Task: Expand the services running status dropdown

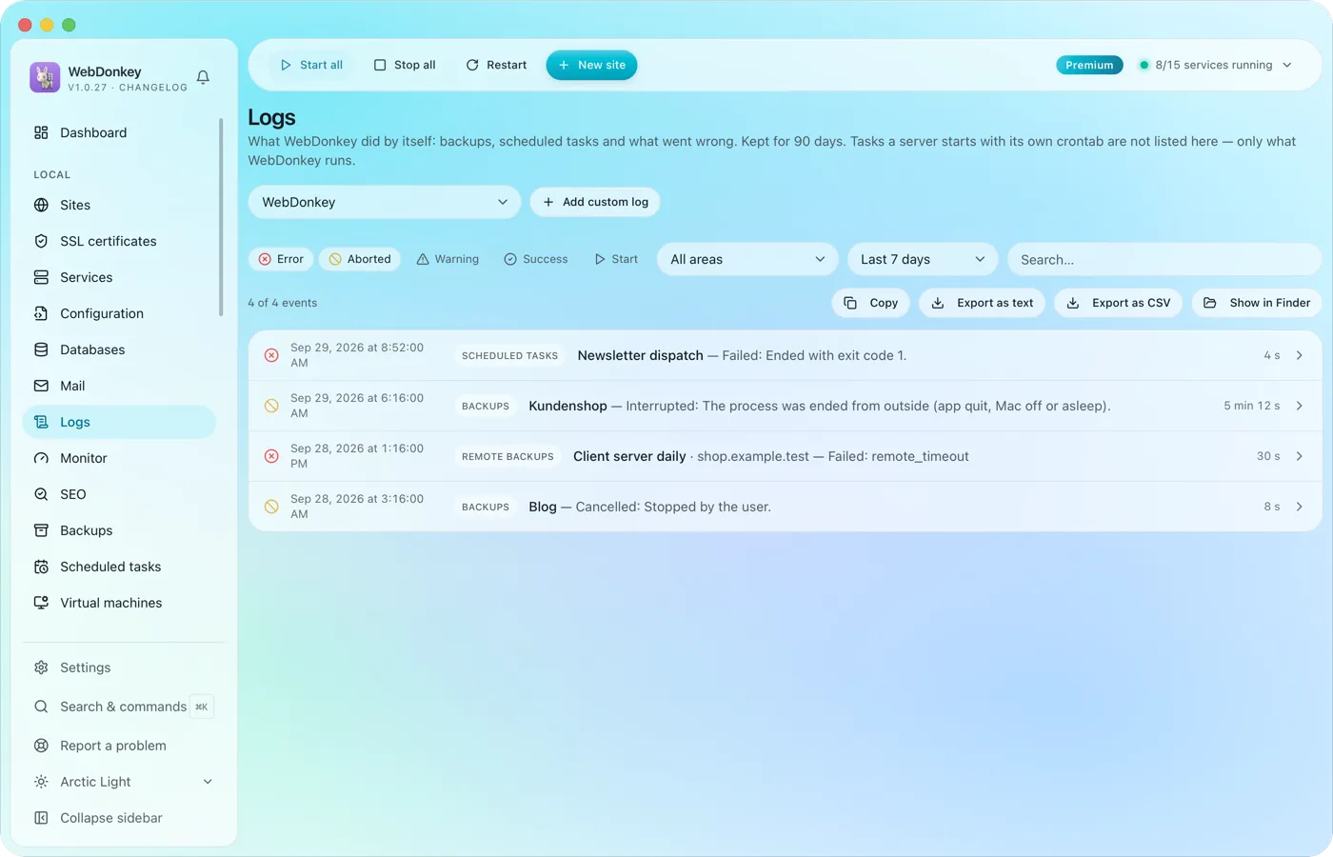Action: (x=1216, y=65)
